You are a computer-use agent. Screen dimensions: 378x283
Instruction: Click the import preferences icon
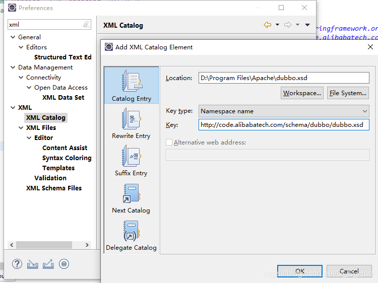(x=33, y=264)
